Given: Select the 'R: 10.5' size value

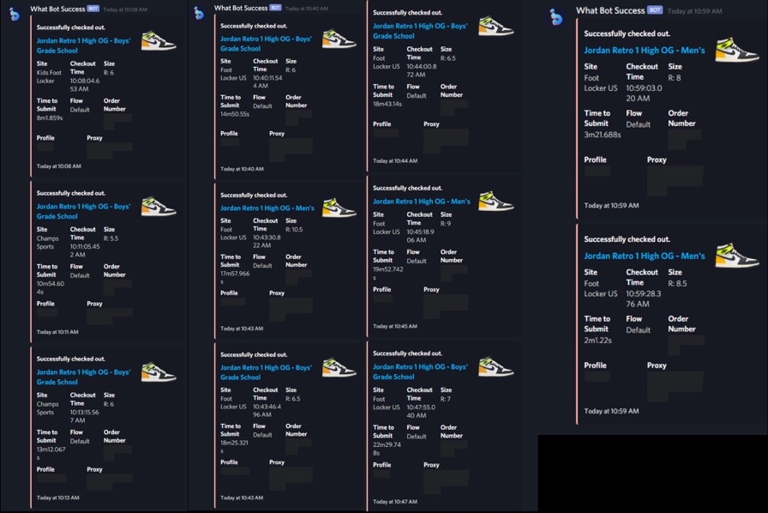Looking at the screenshot, I should point(294,230).
